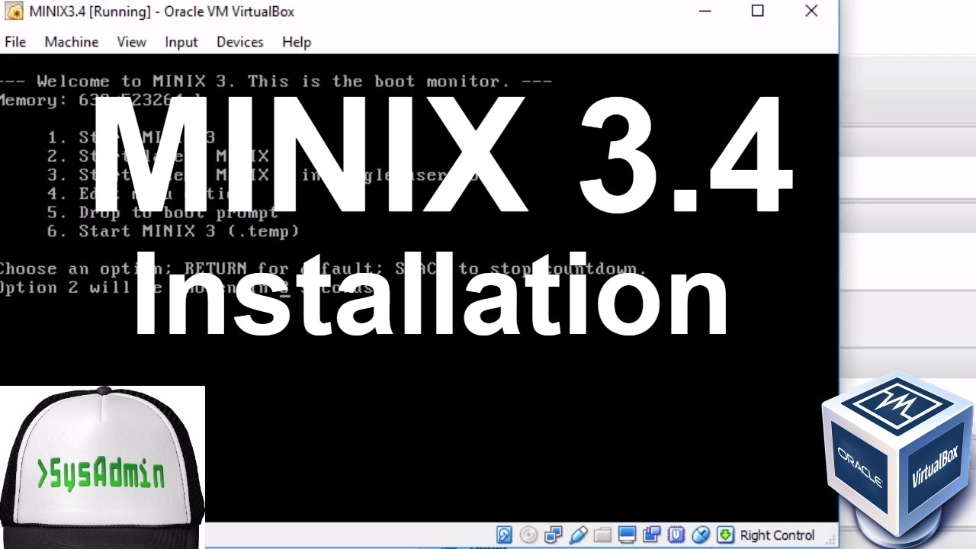Click the window resize grip beside Right Control
Image resolution: width=976 pixels, height=549 pixels.
(x=830, y=538)
